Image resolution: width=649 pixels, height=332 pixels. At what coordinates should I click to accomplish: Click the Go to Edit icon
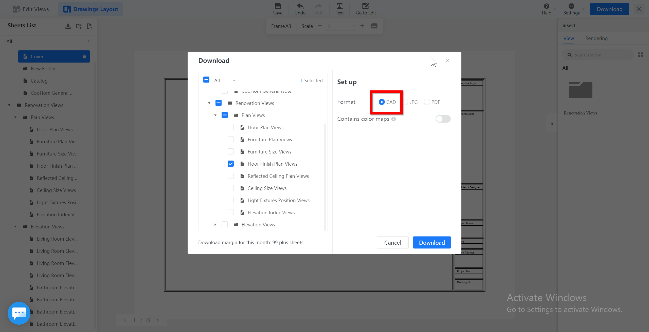366,6
